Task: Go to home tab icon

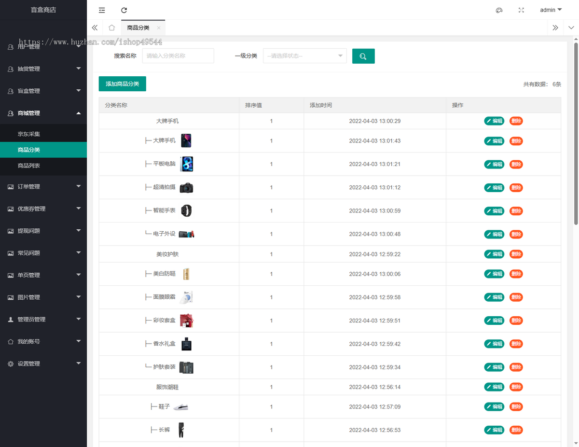Action: (x=111, y=28)
